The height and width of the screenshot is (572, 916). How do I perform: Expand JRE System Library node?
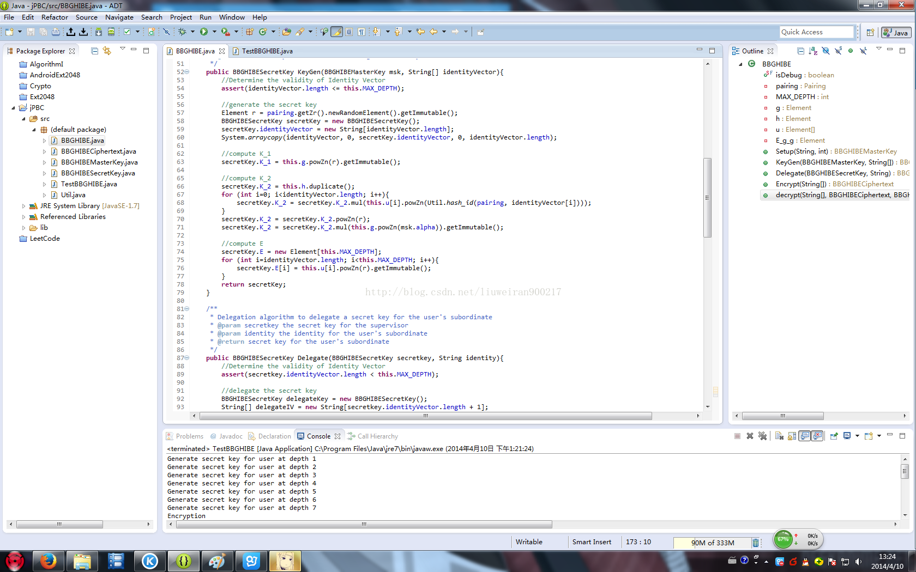point(24,206)
